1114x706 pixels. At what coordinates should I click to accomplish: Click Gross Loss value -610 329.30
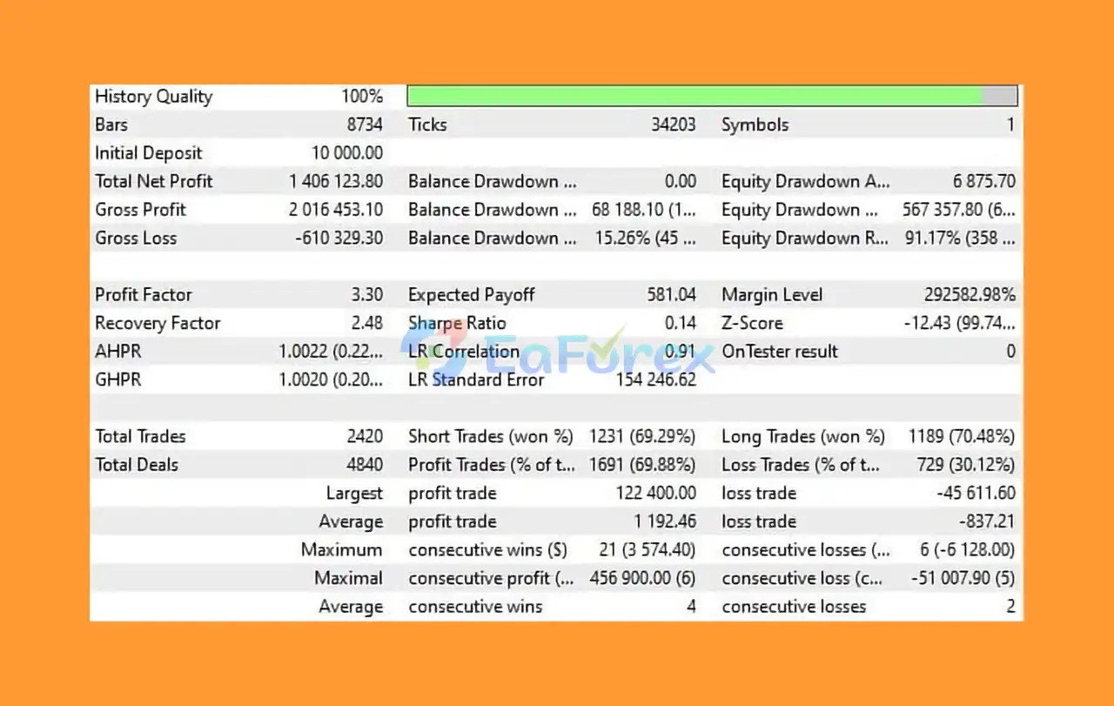[x=341, y=238]
